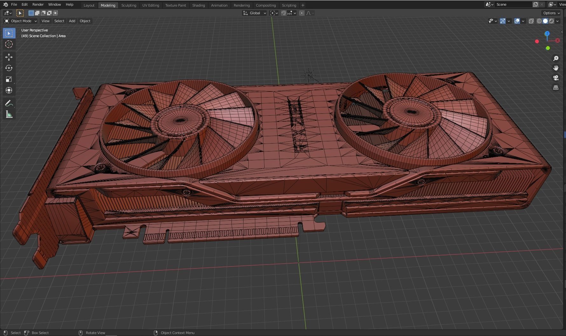The height and width of the screenshot is (336, 566).
Task: Activate the 3D Cursor tool
Action: [9, 44]
